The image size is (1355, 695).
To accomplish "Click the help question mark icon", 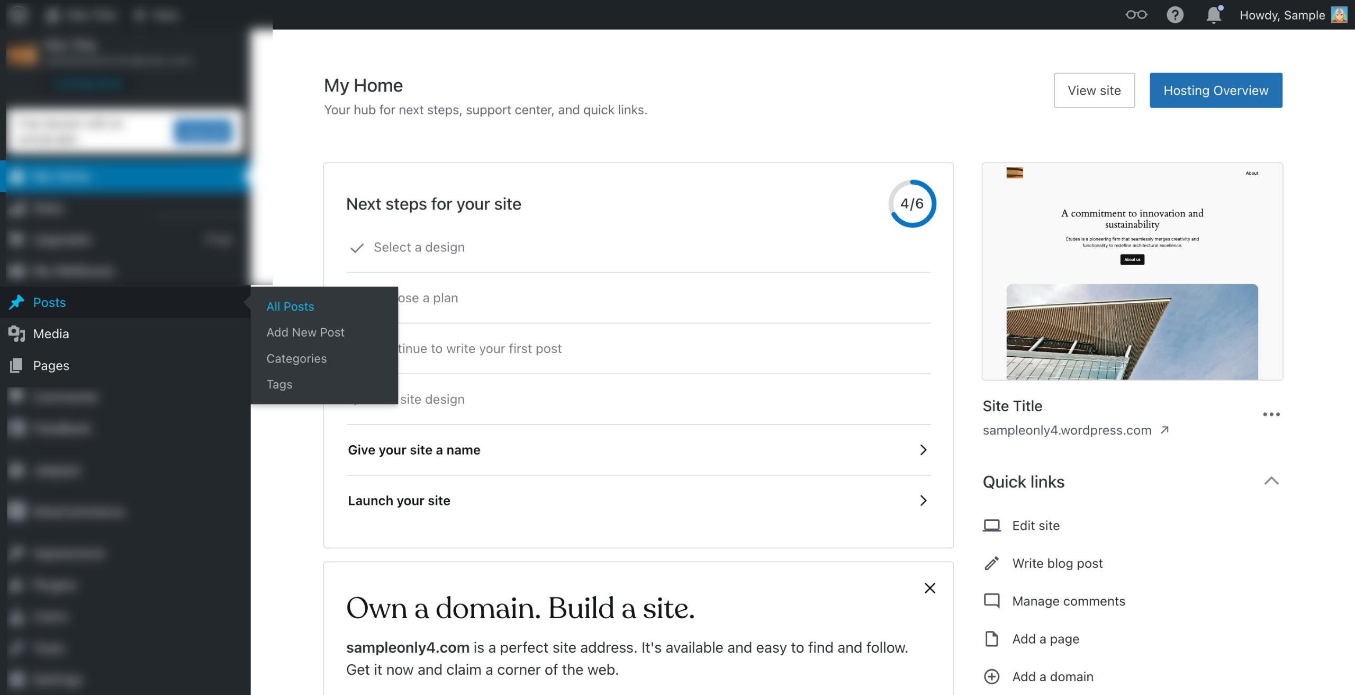I will tap(1175, 15).
